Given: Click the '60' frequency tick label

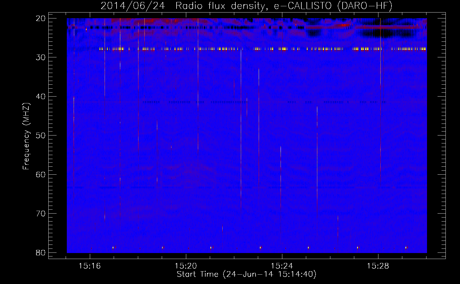Looking at the screenshot, I should (41, 175).
